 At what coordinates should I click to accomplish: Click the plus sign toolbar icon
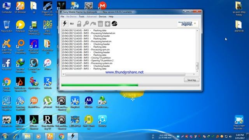point(107,24)
